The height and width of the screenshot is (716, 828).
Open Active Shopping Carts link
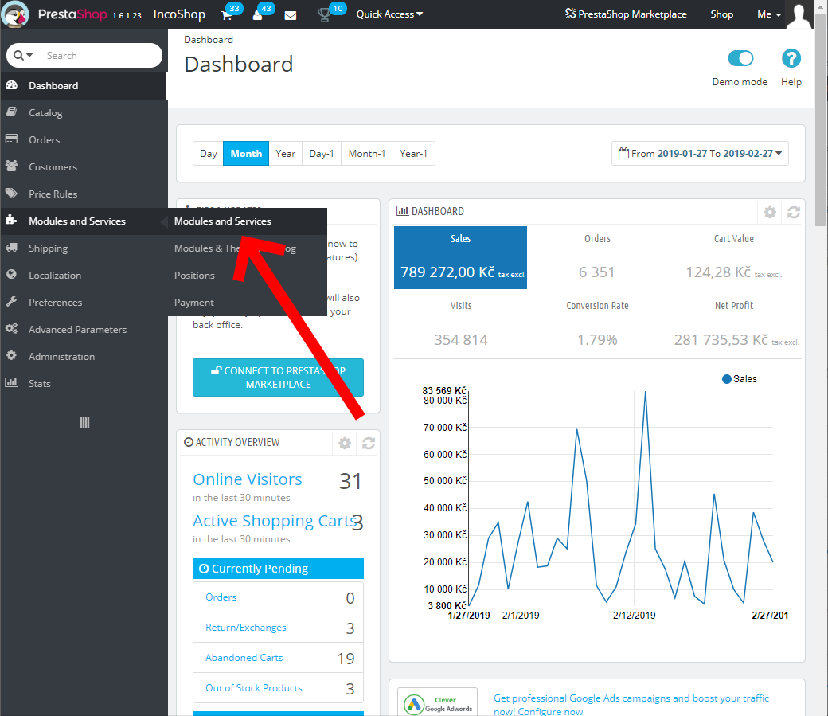275,521
